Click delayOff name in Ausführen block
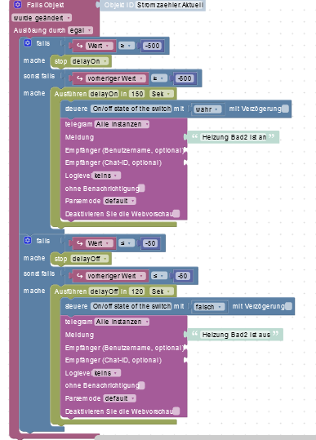The height and width of the screenshot is (440, 316). point(104,291)
